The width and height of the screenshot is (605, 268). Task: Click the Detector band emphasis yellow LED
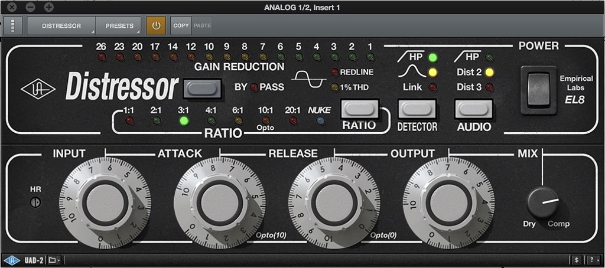[x=433, y=72]
